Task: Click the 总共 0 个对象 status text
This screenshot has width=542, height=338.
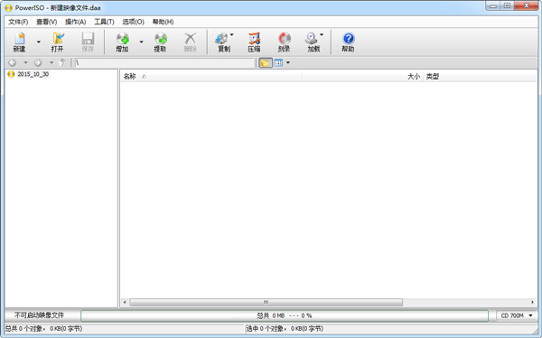Action: (44, 328)
